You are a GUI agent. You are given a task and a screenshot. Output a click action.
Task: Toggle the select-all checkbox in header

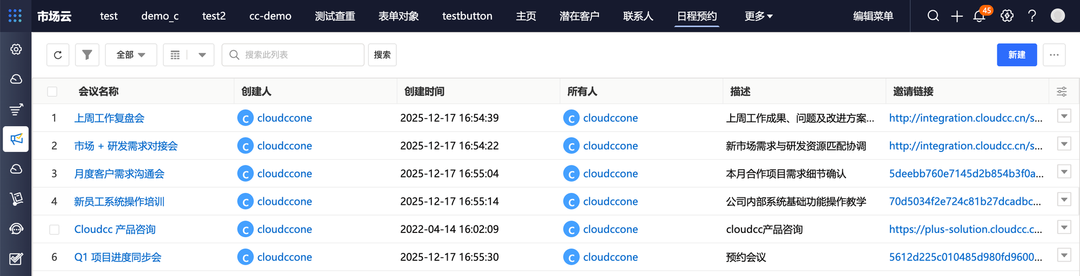pos(52,92)
